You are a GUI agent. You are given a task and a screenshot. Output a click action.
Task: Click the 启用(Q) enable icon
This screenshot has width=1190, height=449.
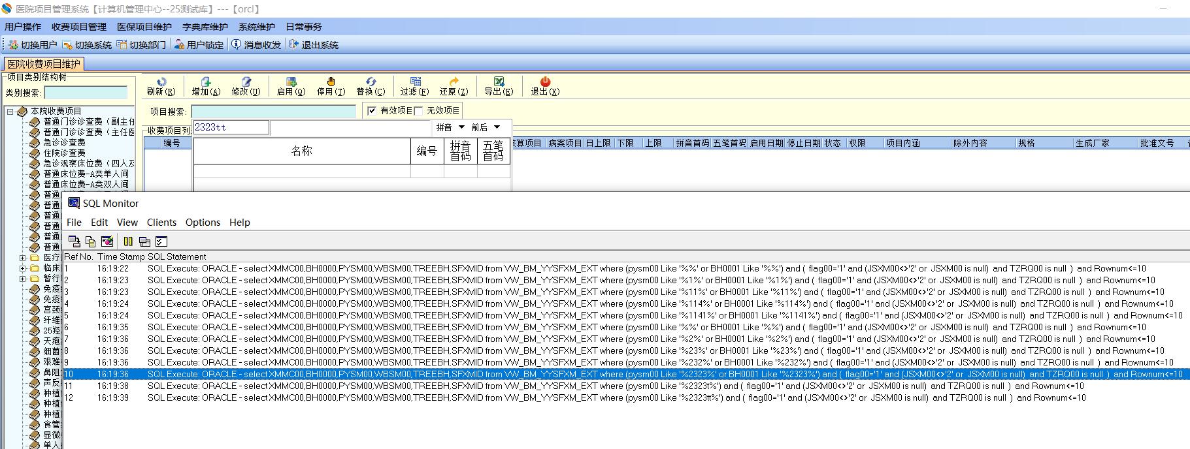pos(291,82)
